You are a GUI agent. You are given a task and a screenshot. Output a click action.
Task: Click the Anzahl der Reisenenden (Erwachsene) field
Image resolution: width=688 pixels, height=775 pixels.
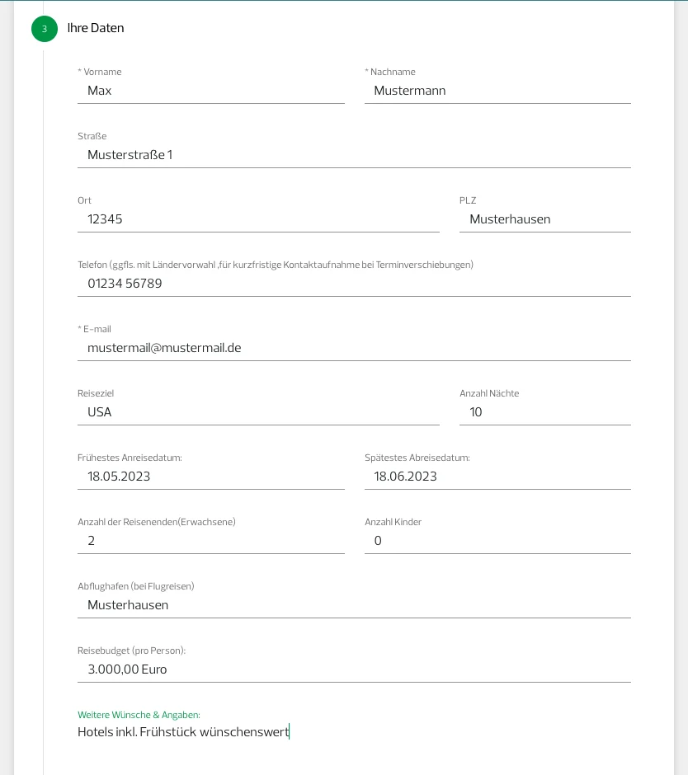210,541
